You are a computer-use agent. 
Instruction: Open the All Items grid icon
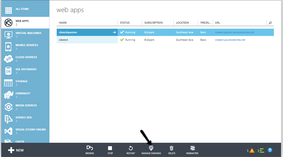(9, 11)
